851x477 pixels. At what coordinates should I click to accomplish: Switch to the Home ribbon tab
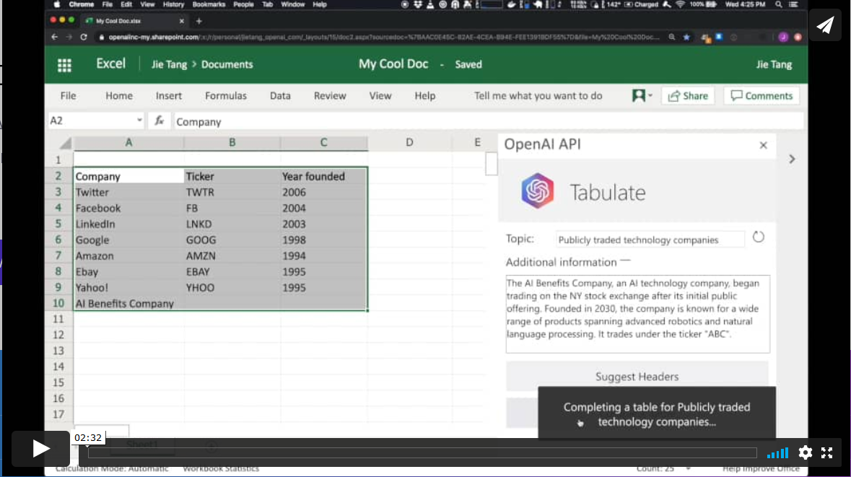pyautogui.click(x=119, y=95)
